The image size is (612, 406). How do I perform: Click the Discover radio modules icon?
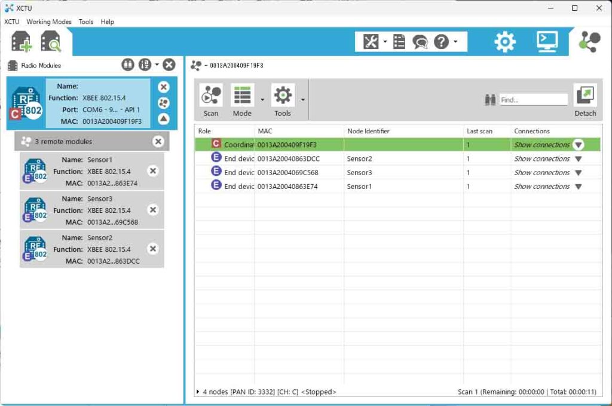(x=51, y=41)
